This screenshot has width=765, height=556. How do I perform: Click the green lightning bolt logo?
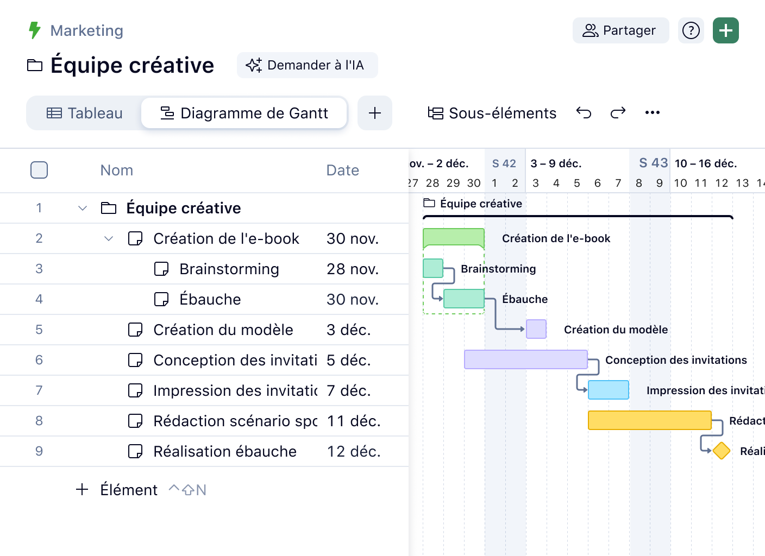pos(35,30)
